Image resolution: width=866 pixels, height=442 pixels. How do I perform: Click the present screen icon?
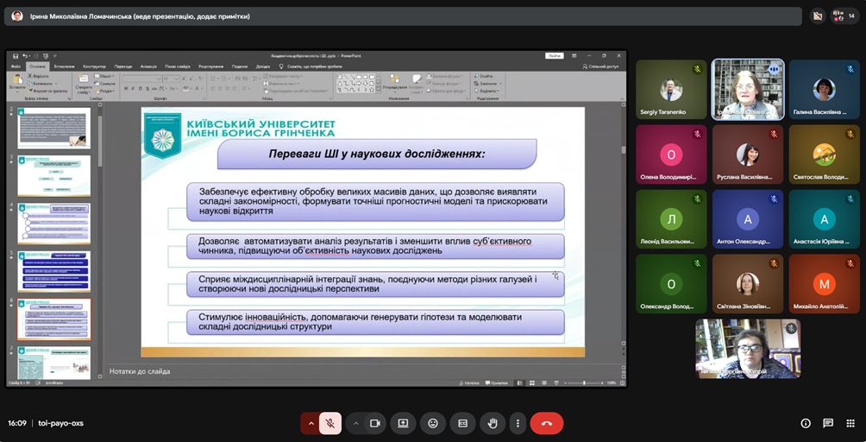pyautogui.click(x=403, y=423)
